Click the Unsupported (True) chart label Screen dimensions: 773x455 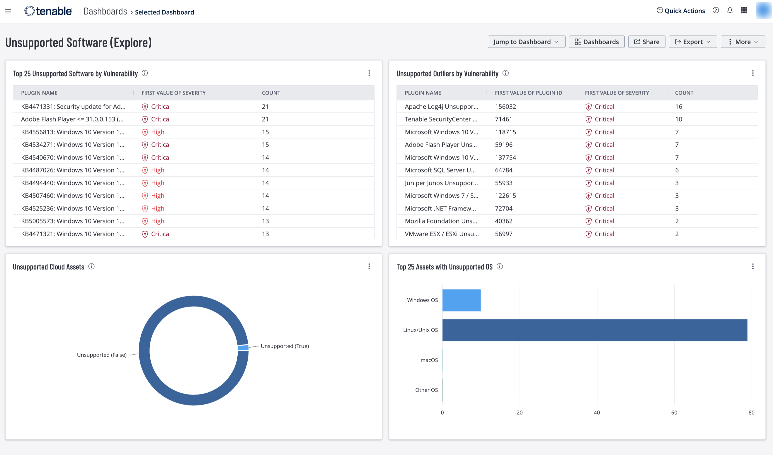(285, 346)
